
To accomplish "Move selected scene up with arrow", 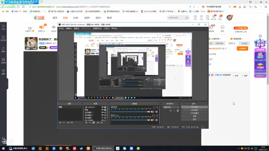I will 68,122.
